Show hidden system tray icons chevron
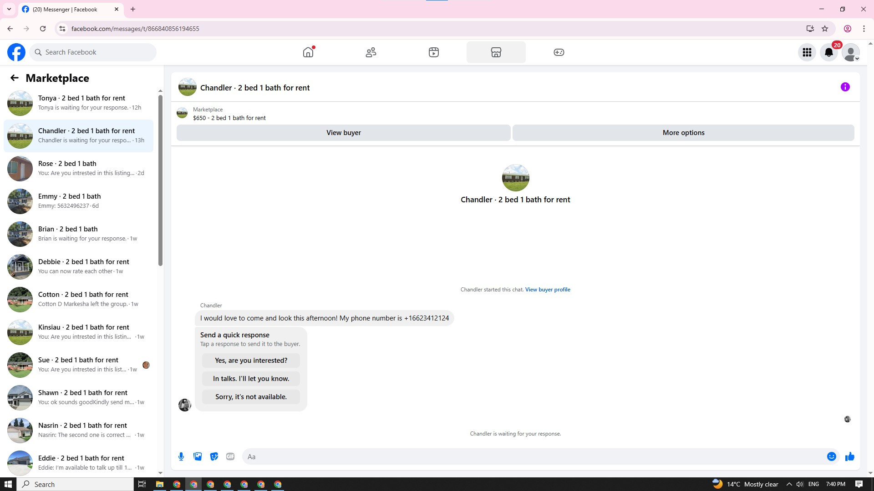Viewport: 874px width, 491px height. click(x=789, y=484)
